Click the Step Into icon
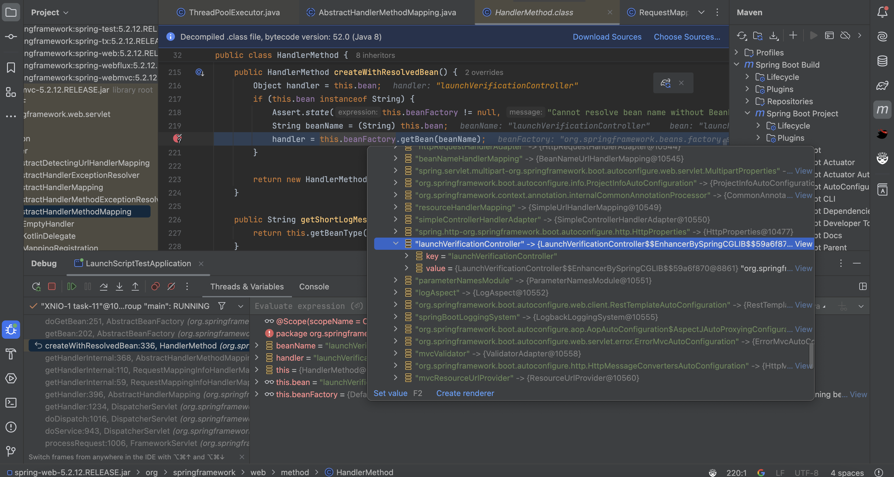 119,287
